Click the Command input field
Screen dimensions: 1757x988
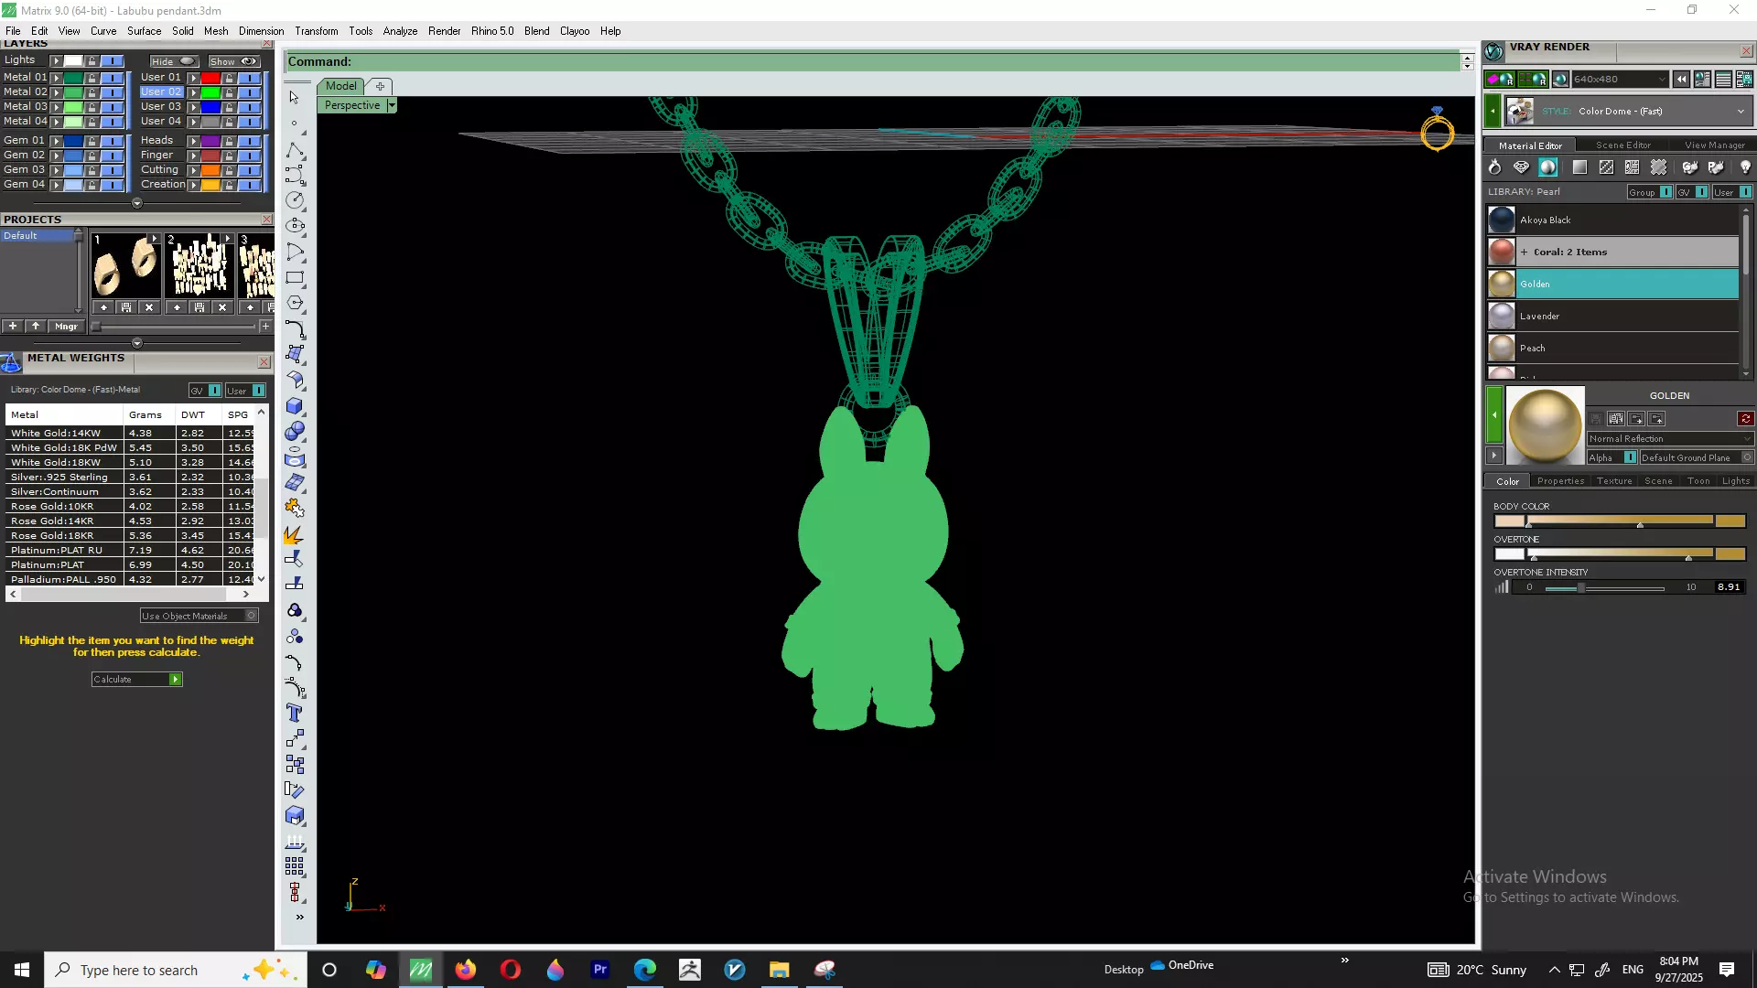(872, 62)
